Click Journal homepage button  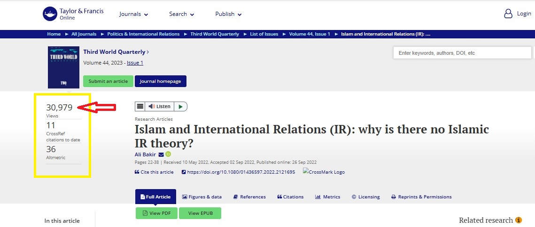(x=161, y=81)
